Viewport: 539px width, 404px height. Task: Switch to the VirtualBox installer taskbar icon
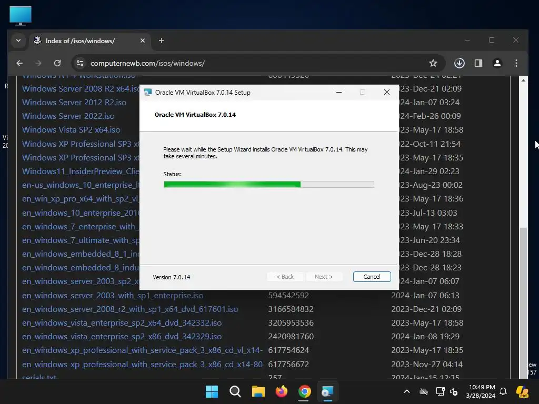(327, 391)
